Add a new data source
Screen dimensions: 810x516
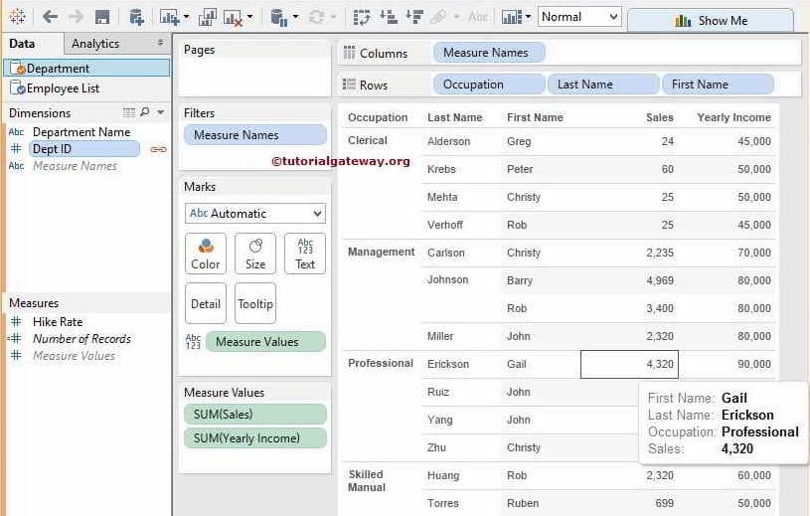point(136,17)
